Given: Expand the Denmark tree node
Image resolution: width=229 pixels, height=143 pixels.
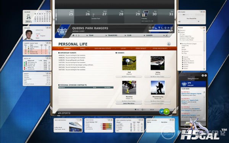Looking at the screenshot, I should 179,31.
